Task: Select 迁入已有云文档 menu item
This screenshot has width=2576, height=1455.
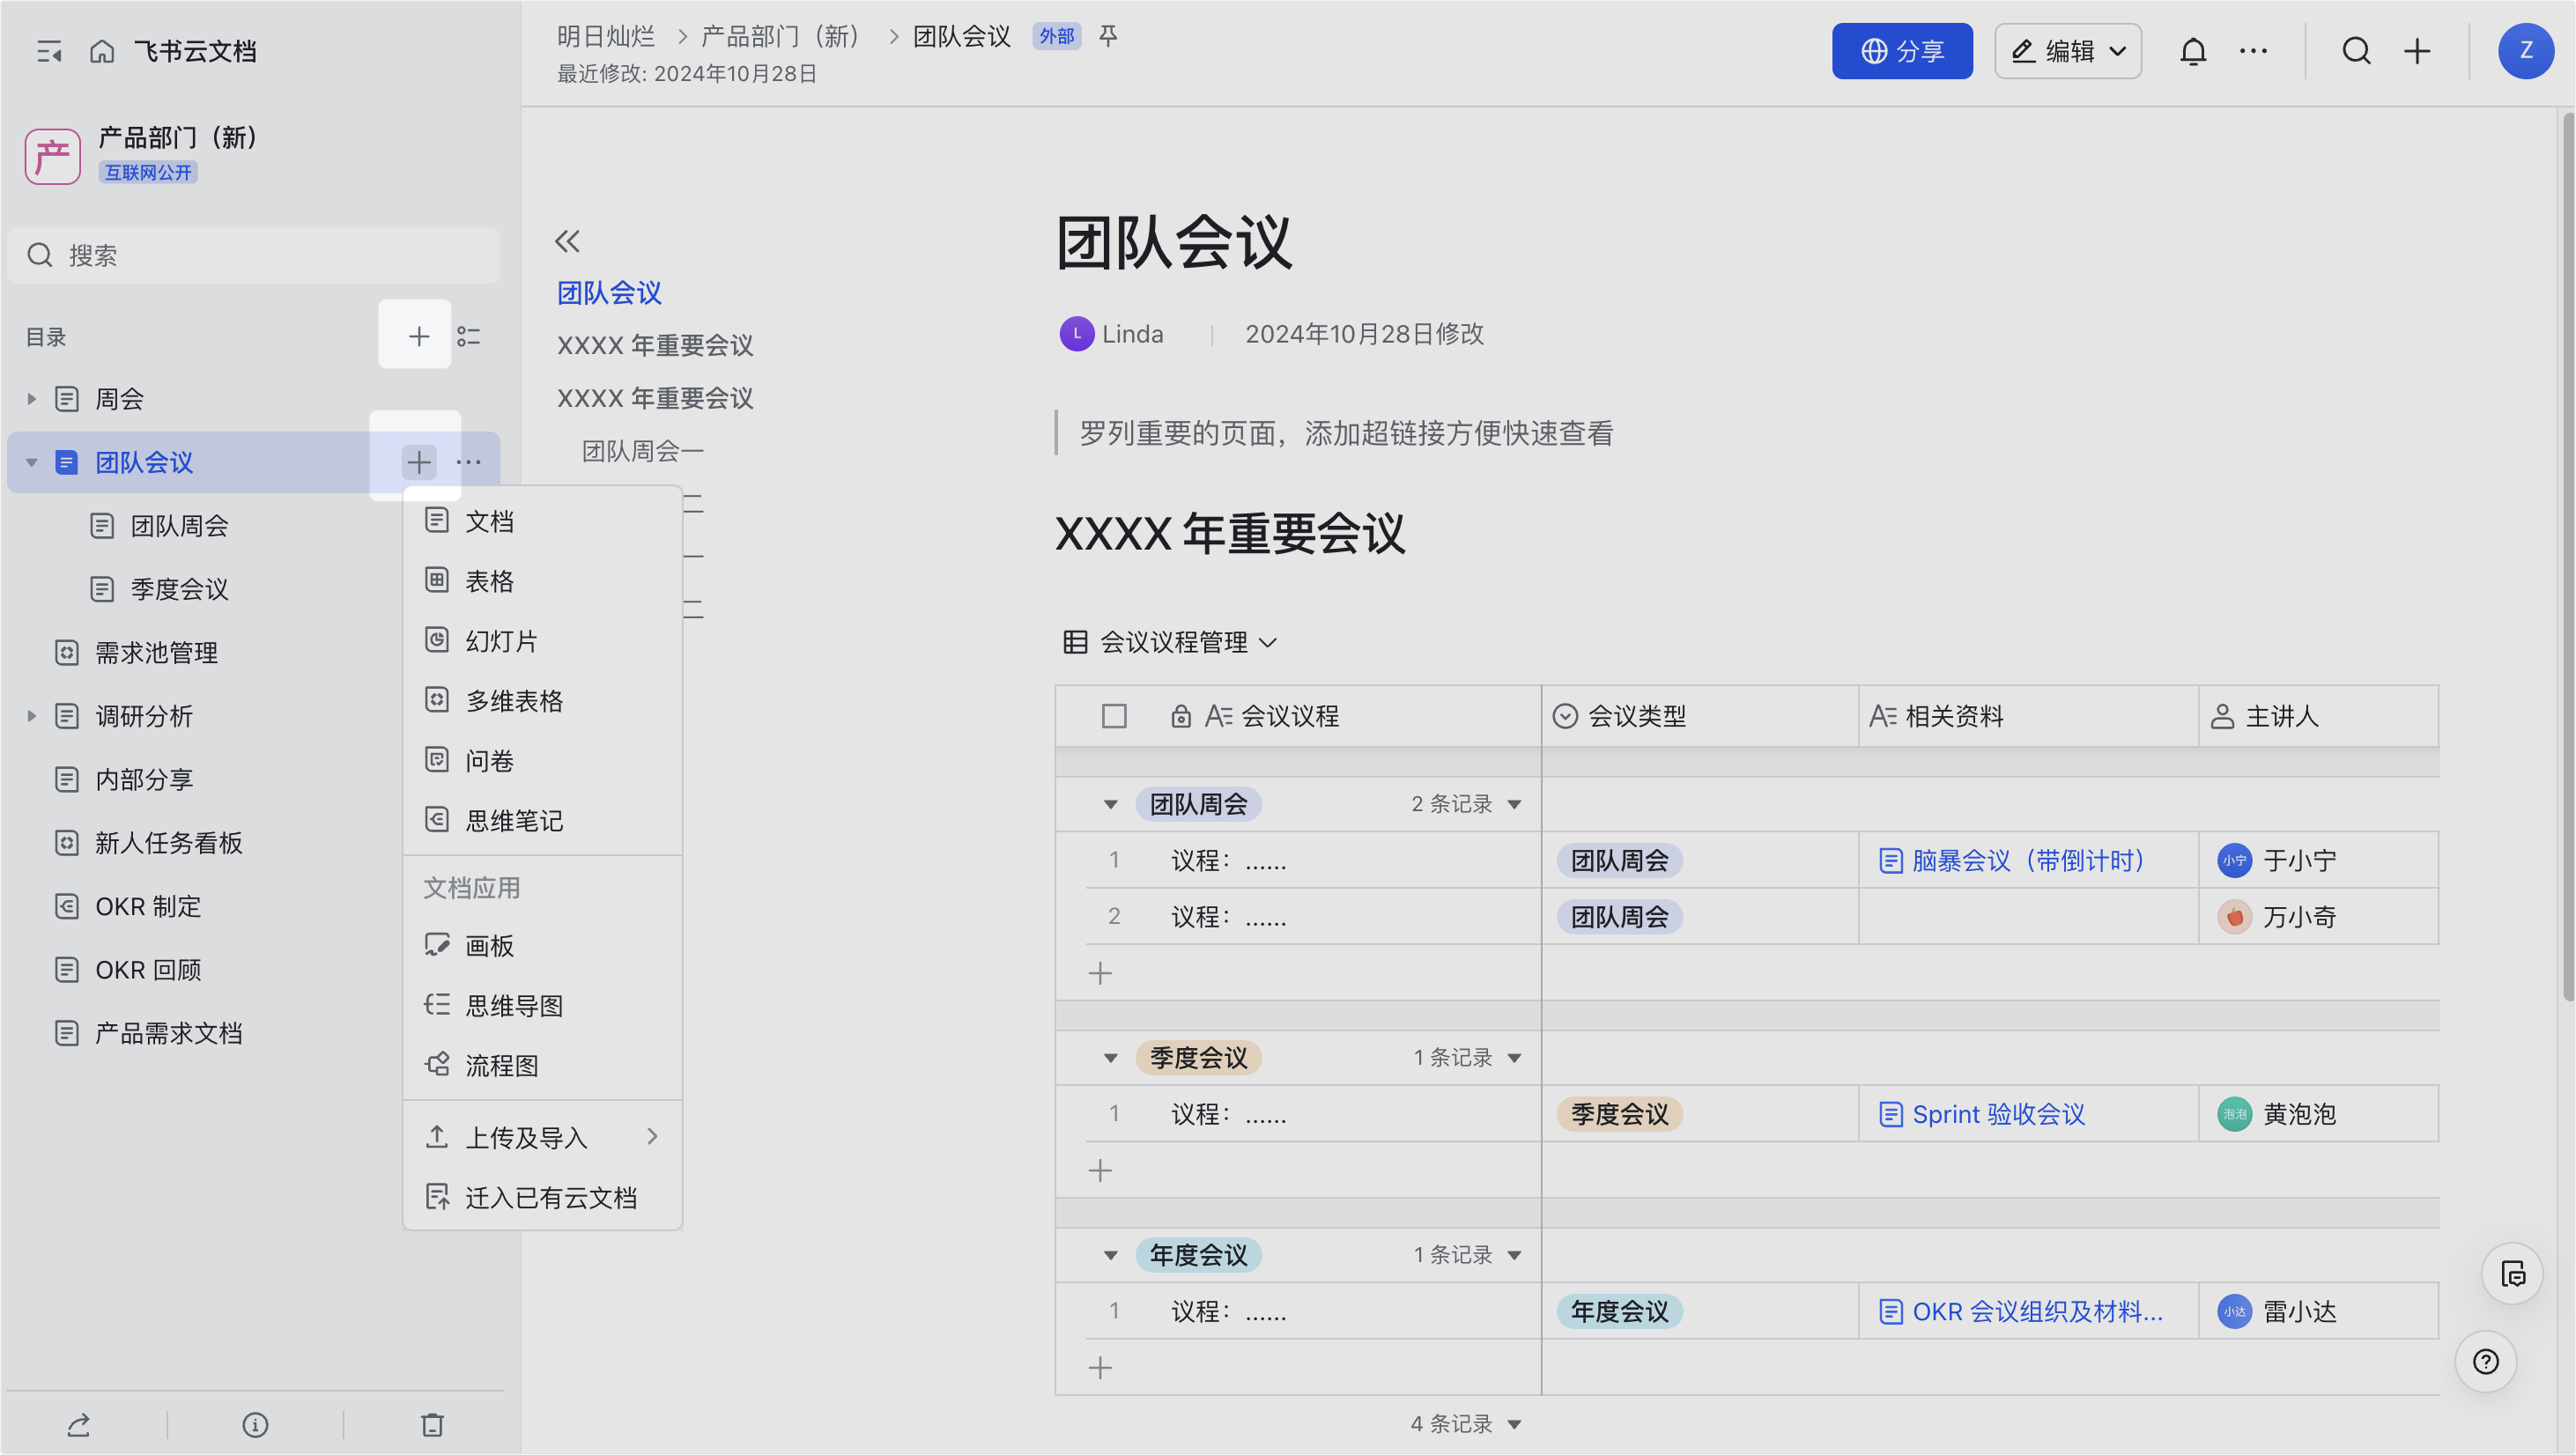Action: coord(543,1198)
